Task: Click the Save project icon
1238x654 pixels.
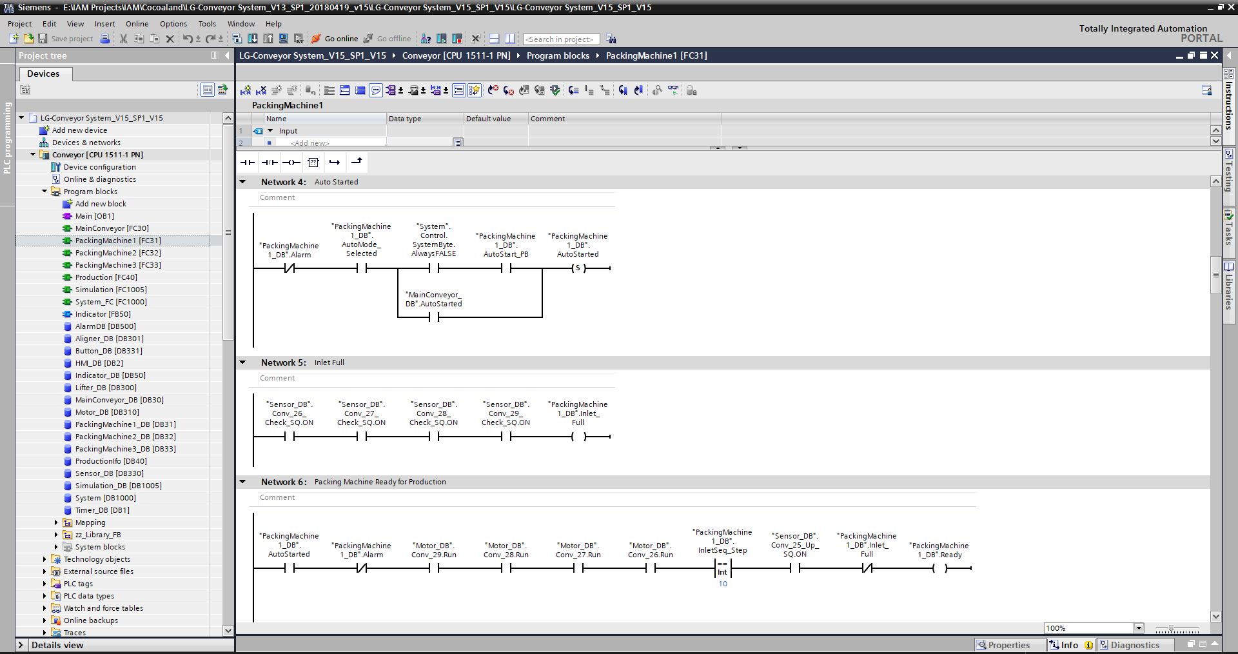Action: [x=43, y=39]
